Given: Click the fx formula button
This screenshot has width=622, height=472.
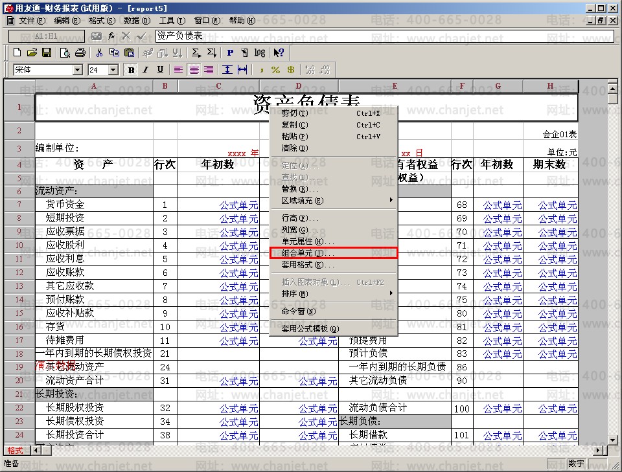Looking at the screenshot, I should click(x=111, y=36).
